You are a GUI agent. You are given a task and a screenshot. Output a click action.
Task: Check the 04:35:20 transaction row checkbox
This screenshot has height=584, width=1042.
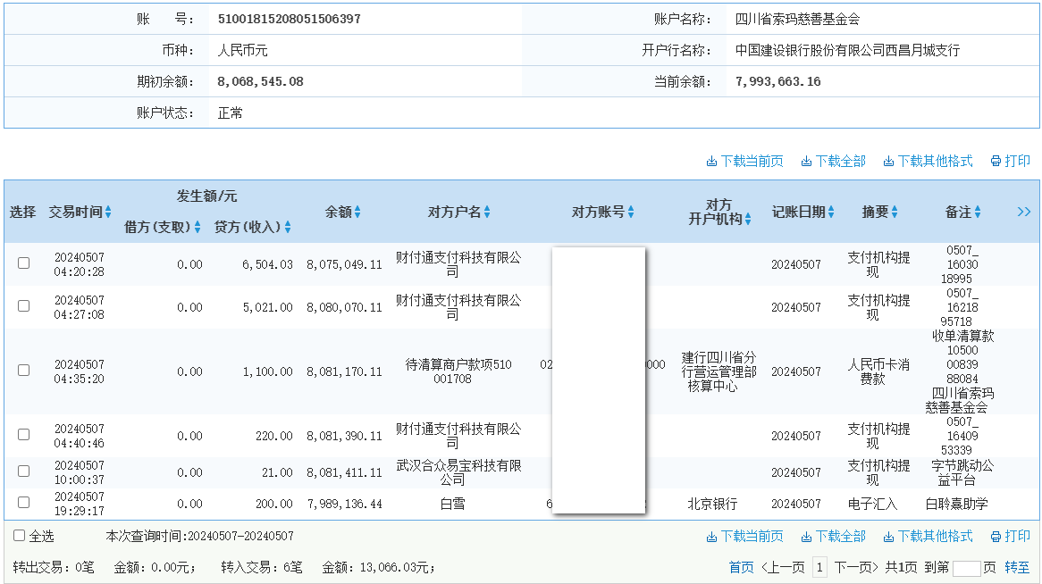24,370
